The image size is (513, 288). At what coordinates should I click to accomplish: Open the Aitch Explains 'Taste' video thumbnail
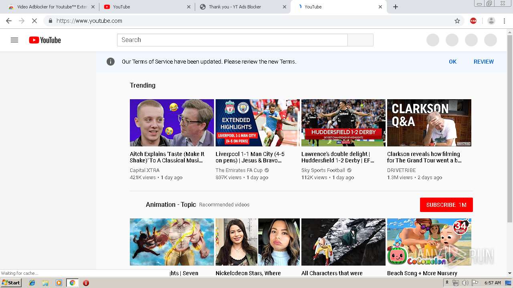pyautogui.click(x=172, y=123)
